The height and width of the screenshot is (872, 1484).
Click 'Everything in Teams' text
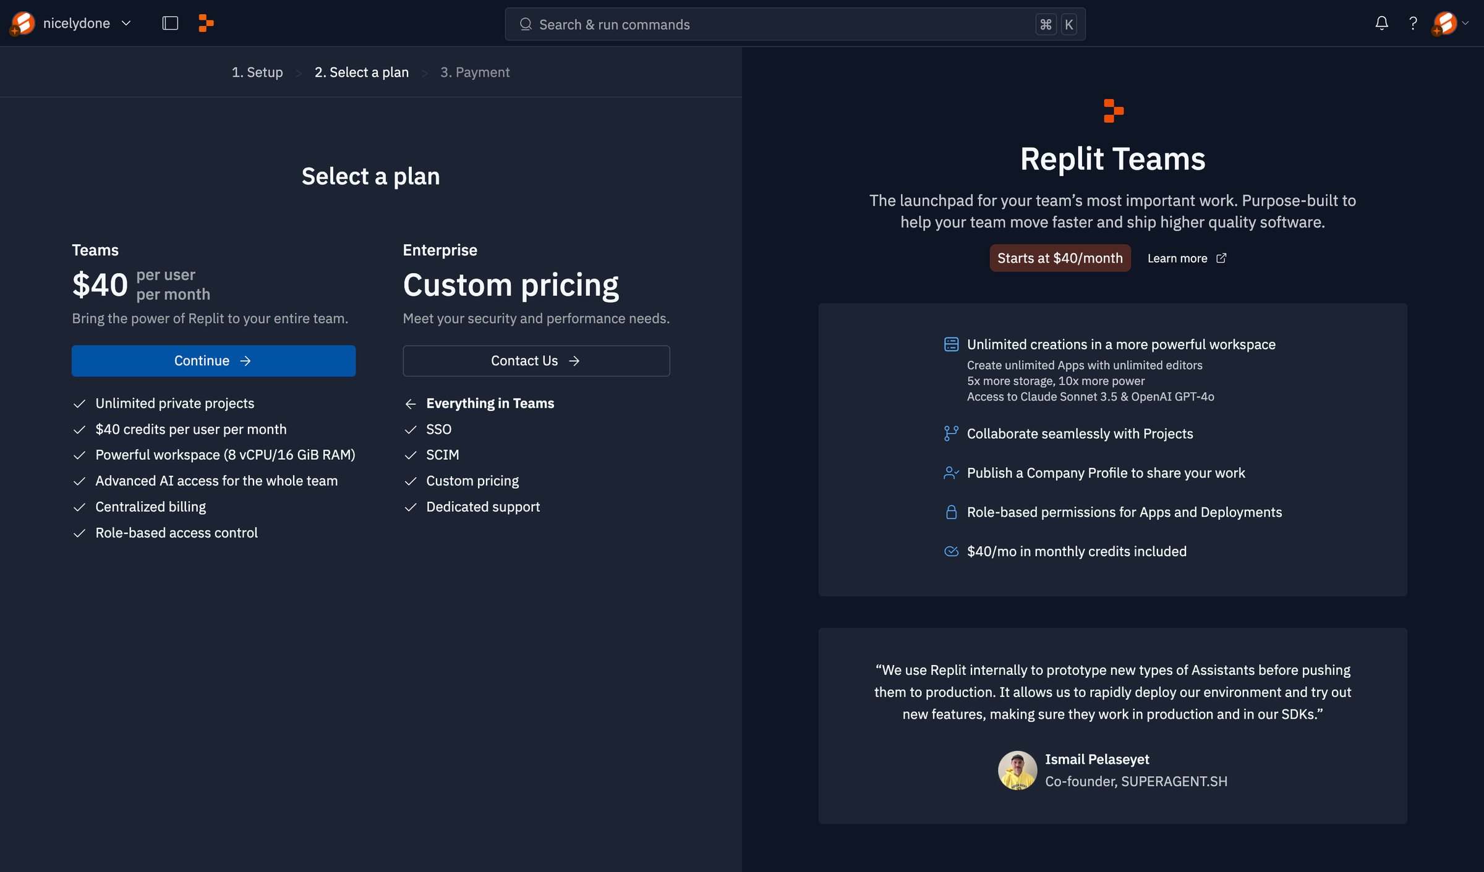point(490,404)
